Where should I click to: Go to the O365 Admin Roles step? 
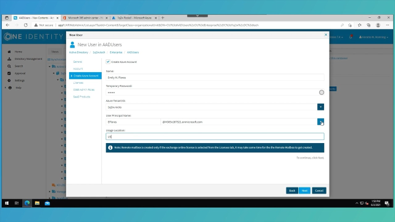coord(84,89)
